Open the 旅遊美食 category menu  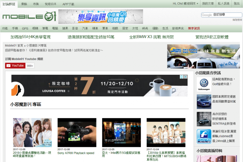[x=178, y=28]
